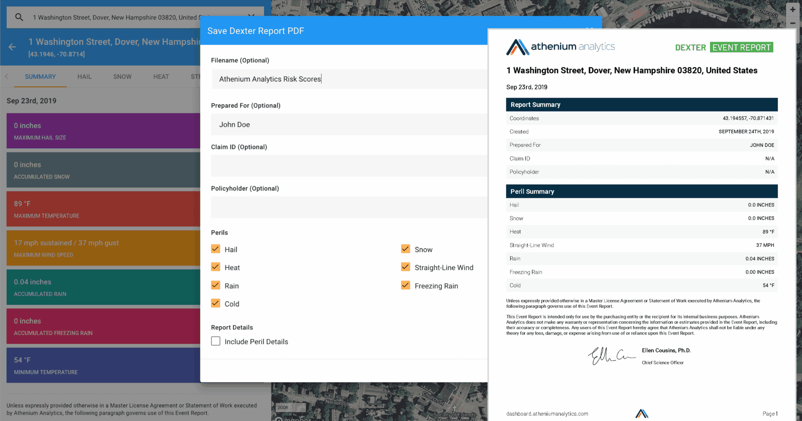Click the Athenium Analytics logo atop the report

pos(560,47)
